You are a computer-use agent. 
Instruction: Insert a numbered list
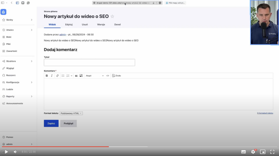click(68, 76)
